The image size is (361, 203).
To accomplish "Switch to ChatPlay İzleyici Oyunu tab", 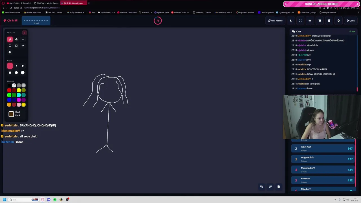I will point(47,3).
